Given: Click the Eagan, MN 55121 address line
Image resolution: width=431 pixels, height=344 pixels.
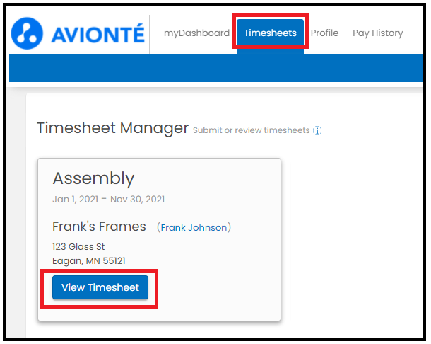Looking at the screenshot, I should coord(89,260).
